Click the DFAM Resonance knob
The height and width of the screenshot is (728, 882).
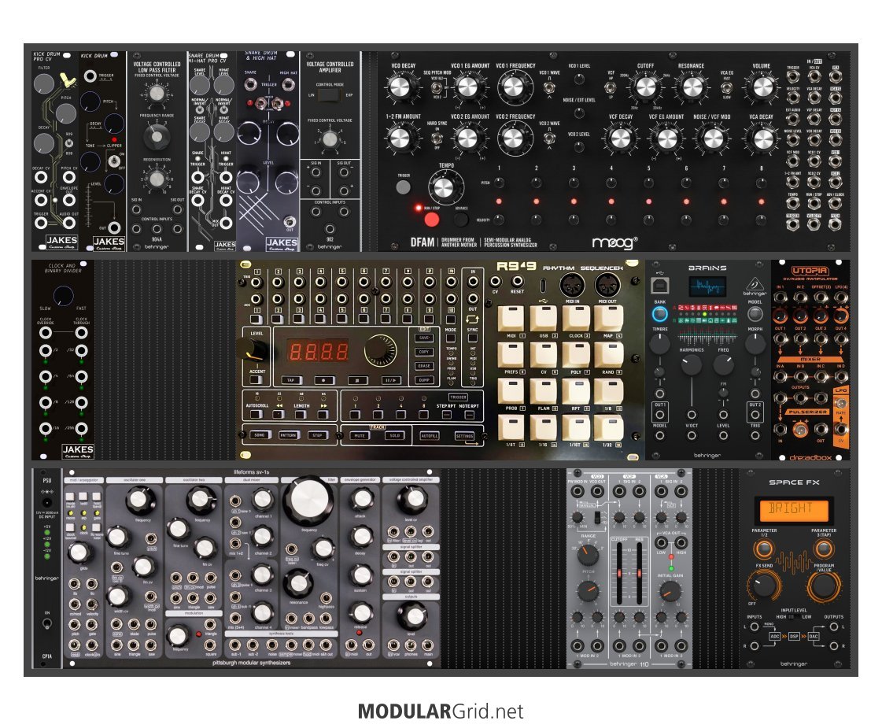tap(692, 87)
